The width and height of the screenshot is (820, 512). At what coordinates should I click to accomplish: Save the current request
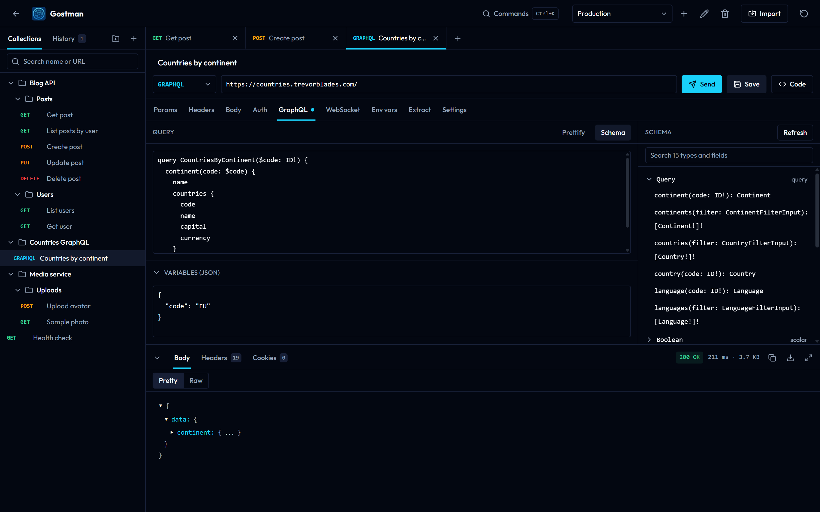point(746,84)
